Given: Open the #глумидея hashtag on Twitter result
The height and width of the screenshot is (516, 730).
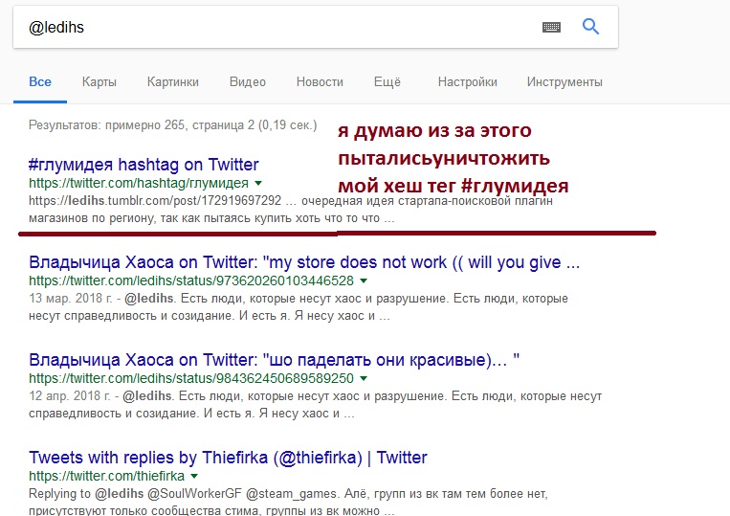Looking at the screenshot, I should pyautogui.click(x=144, y=165).
